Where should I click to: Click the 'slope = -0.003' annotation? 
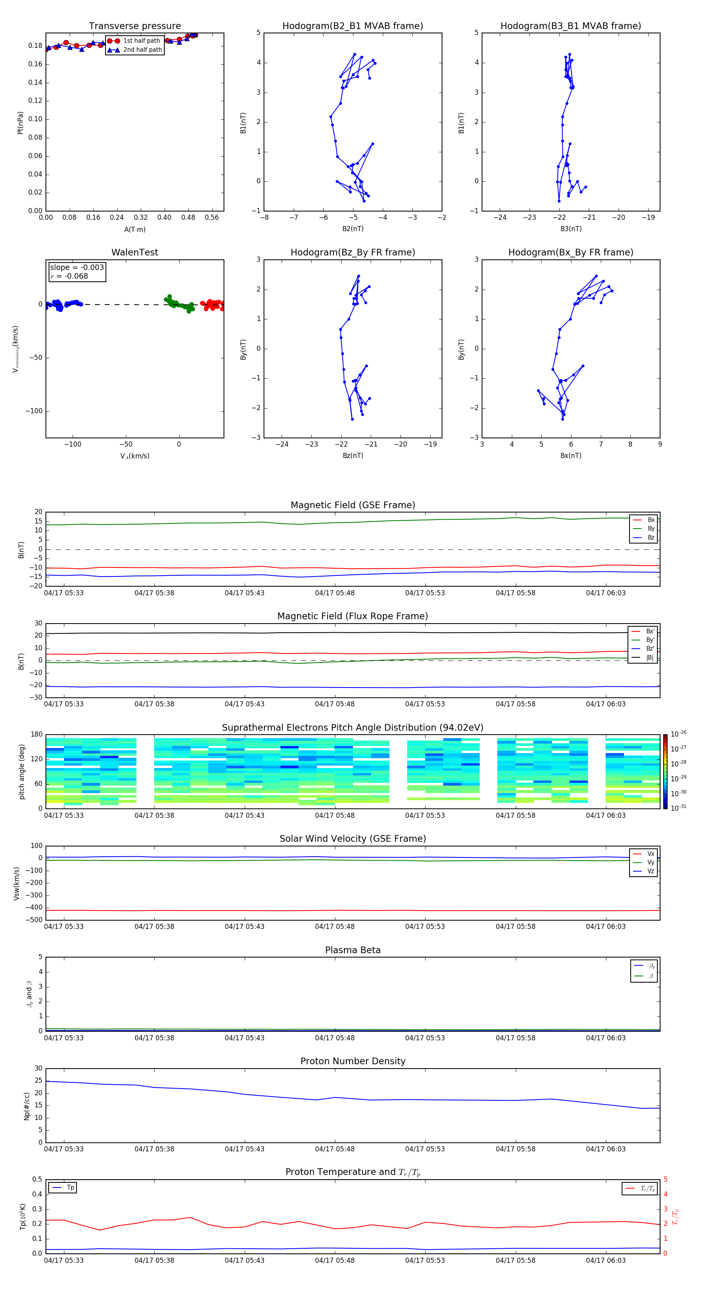click(77, 268)
